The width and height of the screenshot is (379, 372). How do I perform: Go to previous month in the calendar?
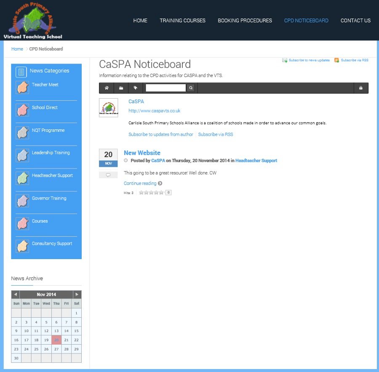tap(16, 294)
